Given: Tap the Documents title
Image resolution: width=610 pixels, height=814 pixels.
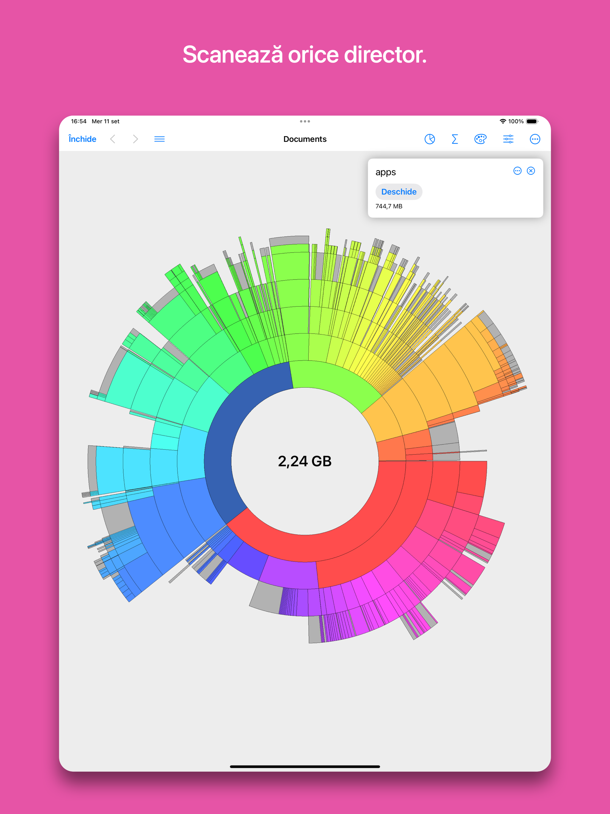Looking at the screenshot, I should point(305,139).
